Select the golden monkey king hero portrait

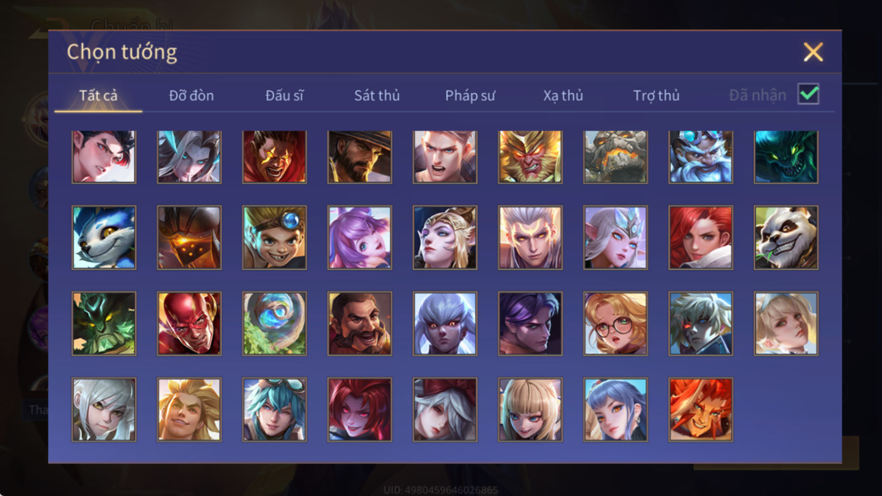pos(530,157)
